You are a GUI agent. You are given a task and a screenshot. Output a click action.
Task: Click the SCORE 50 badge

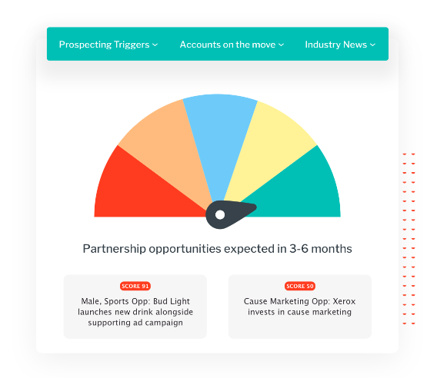(300, 286)
